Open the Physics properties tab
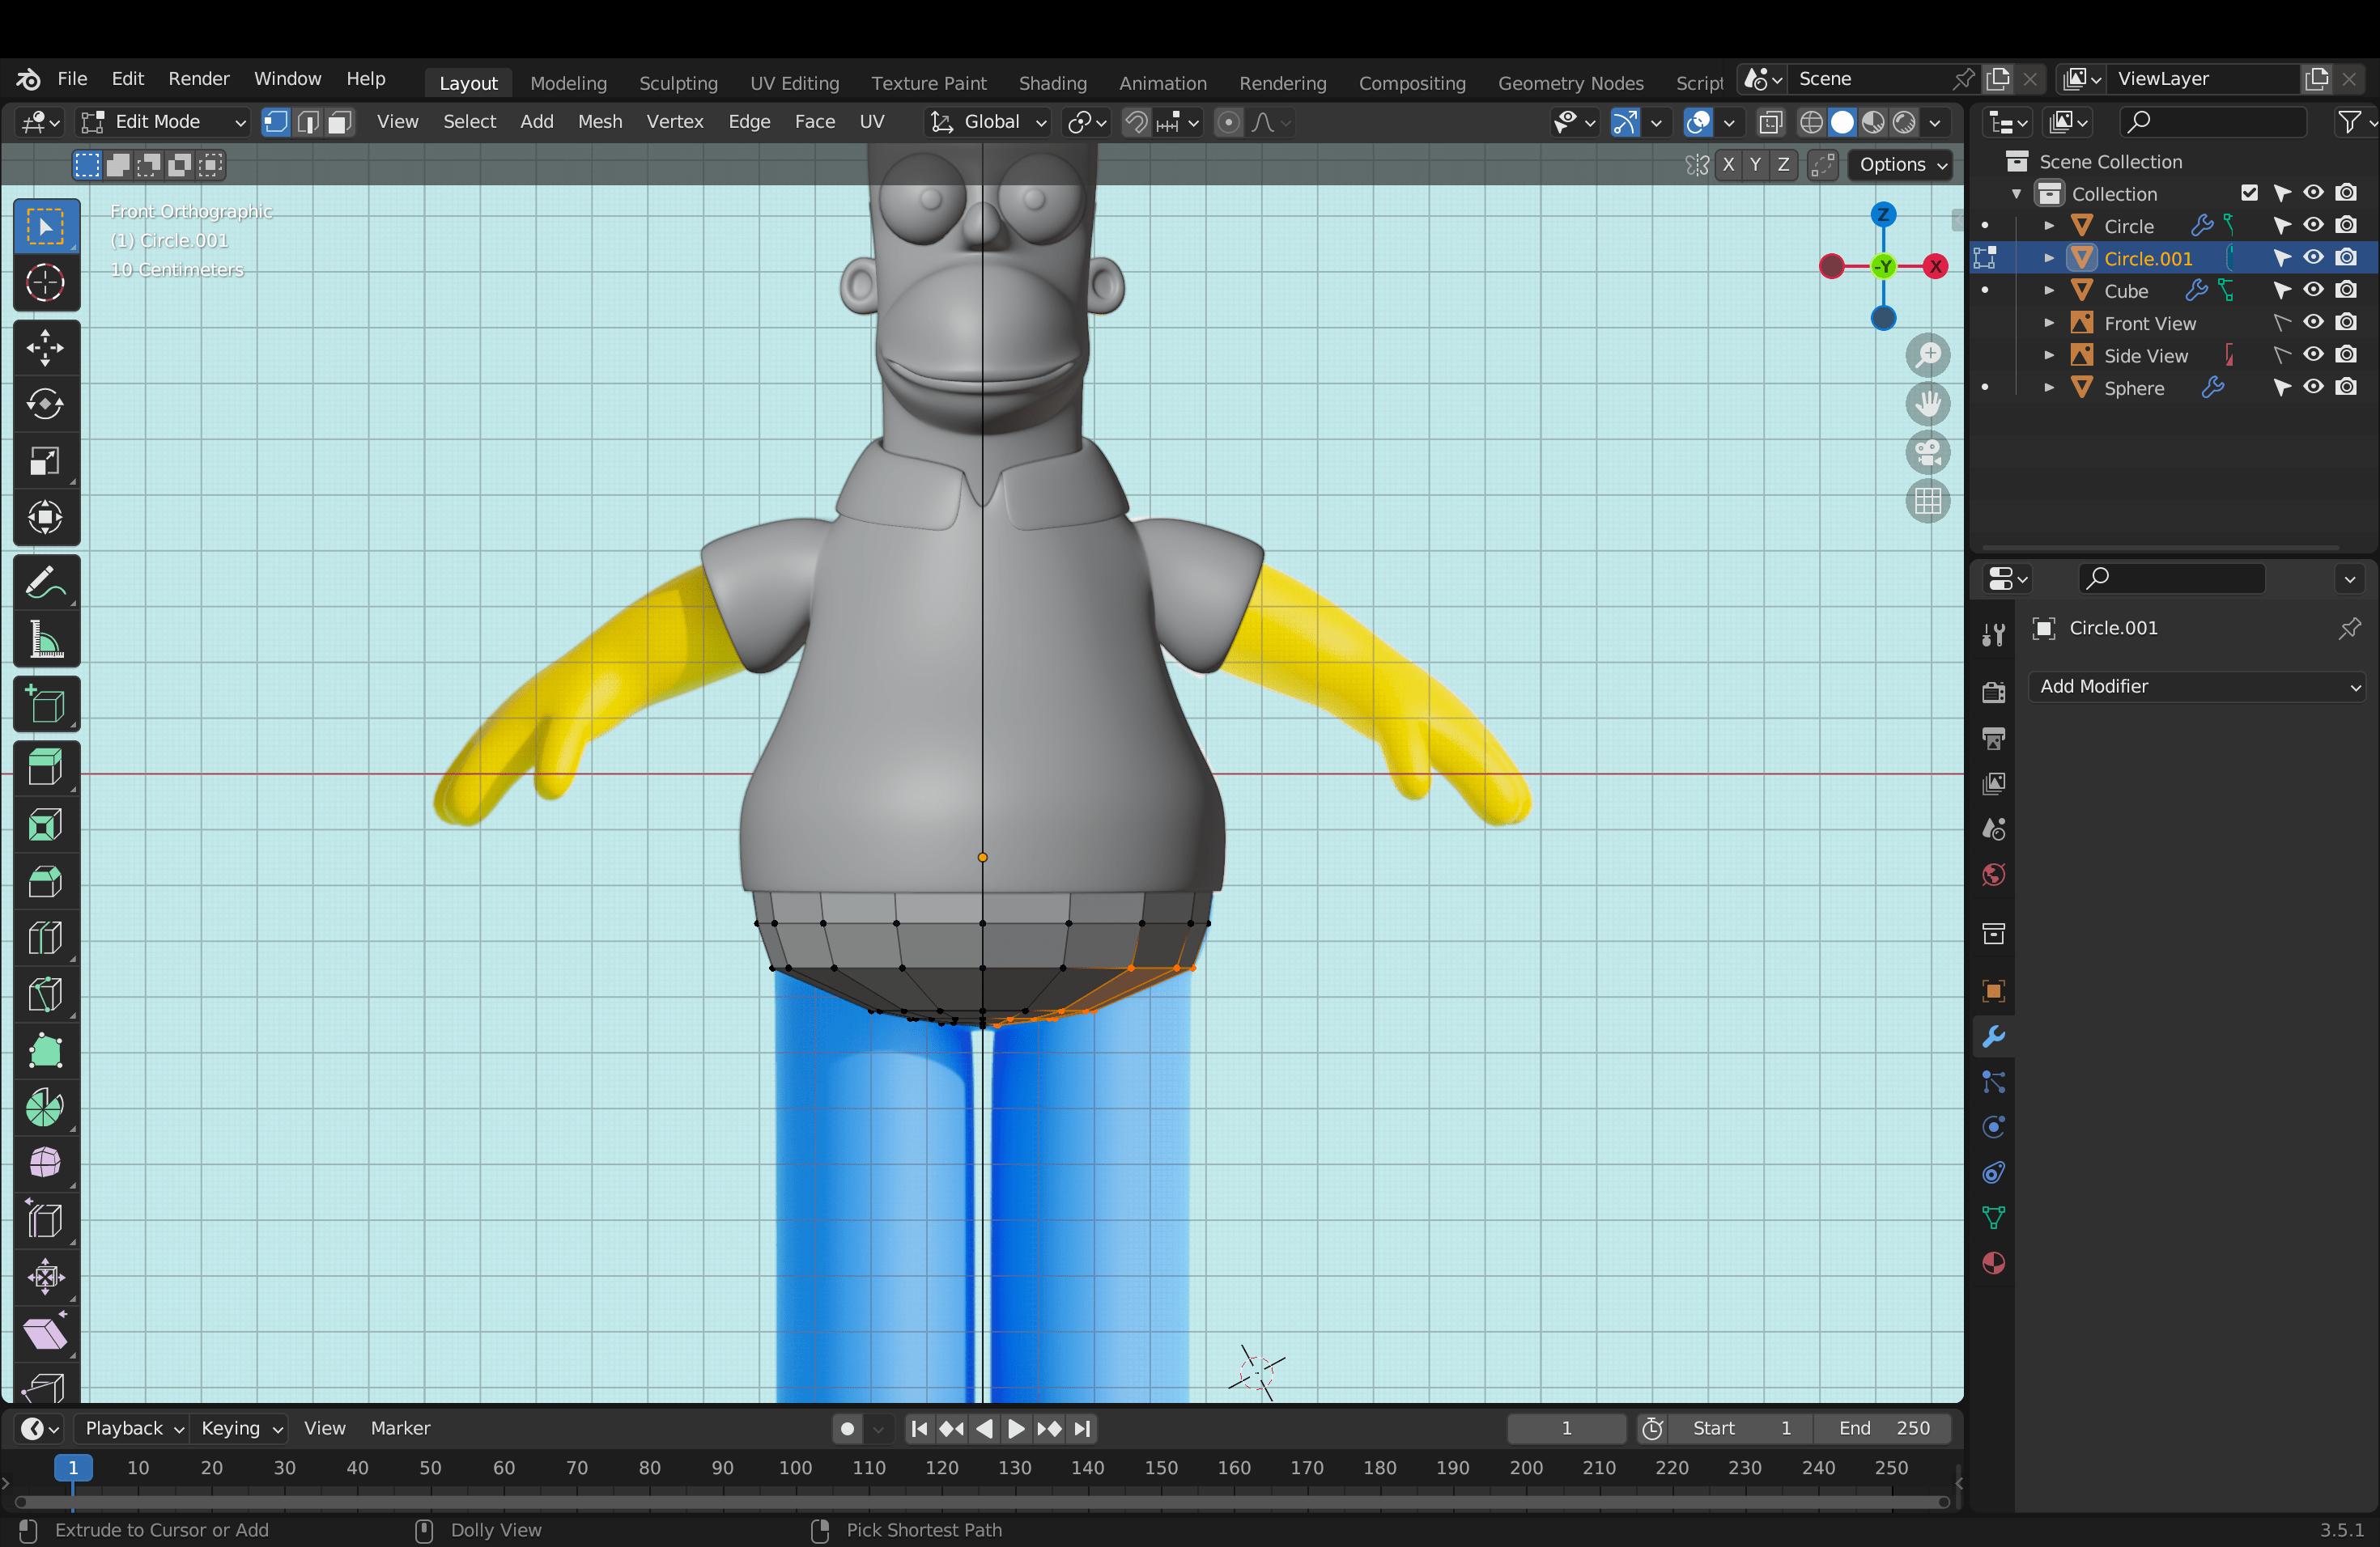The height and width of the screenshot is (1547, 2380). pyautogui.click(x=1993, y=1127)
